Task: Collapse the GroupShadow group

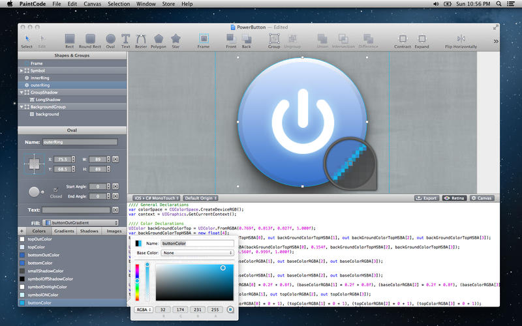Action: click(x=22, y=92)
